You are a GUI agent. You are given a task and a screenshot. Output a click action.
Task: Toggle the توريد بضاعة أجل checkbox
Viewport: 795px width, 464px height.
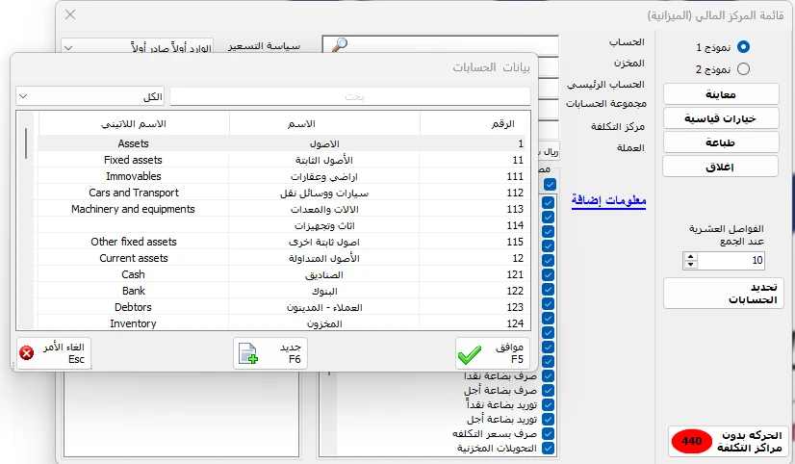[x=548, y=419]
